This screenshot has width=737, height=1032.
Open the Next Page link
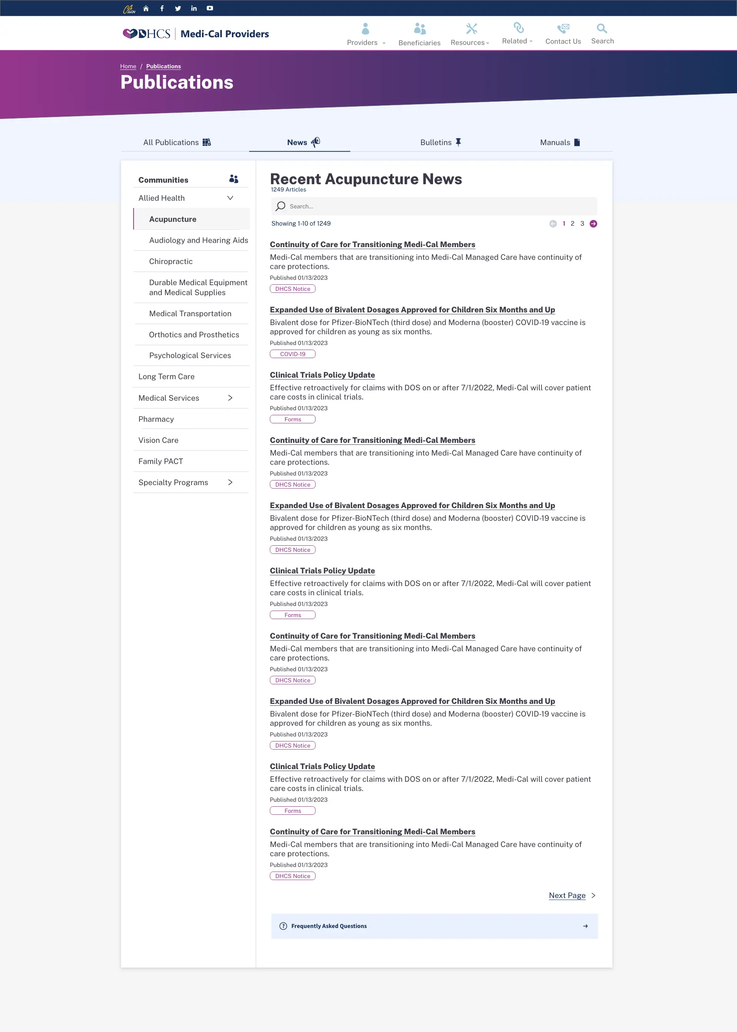[x=567, y=895]
